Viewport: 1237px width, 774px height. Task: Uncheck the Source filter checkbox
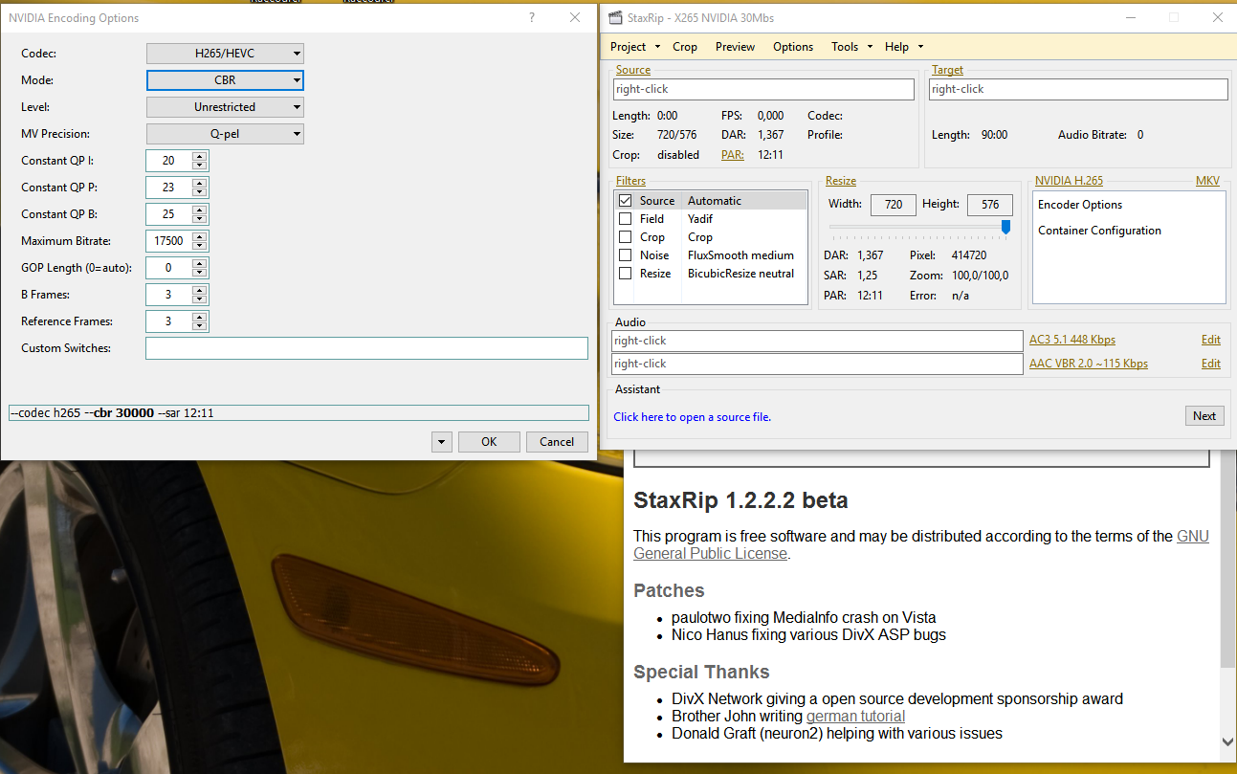pyautogui.click(x=625, y=201)
